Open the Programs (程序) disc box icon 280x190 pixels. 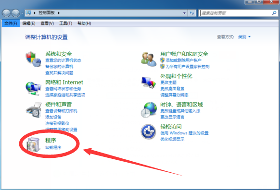(x=33, y=144)
